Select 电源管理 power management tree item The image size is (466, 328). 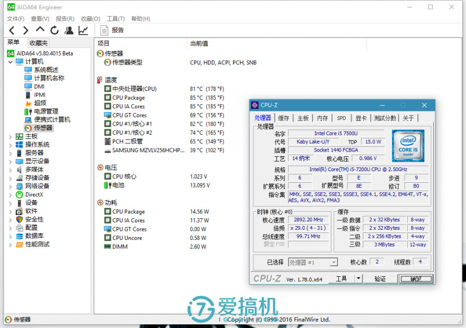coord(46,111)
